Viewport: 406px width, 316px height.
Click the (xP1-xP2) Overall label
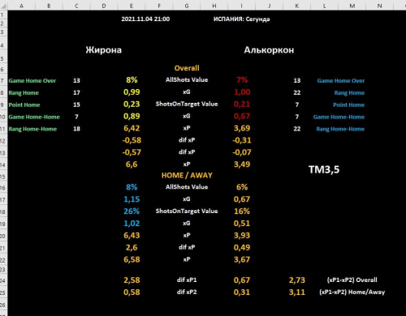(352, 280)
